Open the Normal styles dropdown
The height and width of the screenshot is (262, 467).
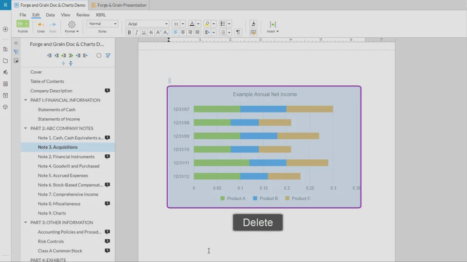click(102, 24)
